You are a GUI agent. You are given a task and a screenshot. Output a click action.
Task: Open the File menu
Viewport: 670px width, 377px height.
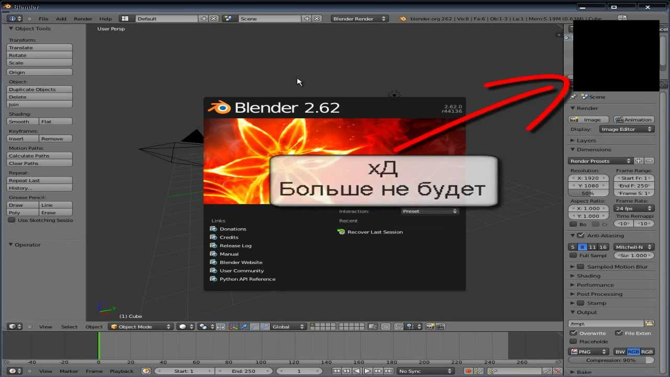[43, 19]
